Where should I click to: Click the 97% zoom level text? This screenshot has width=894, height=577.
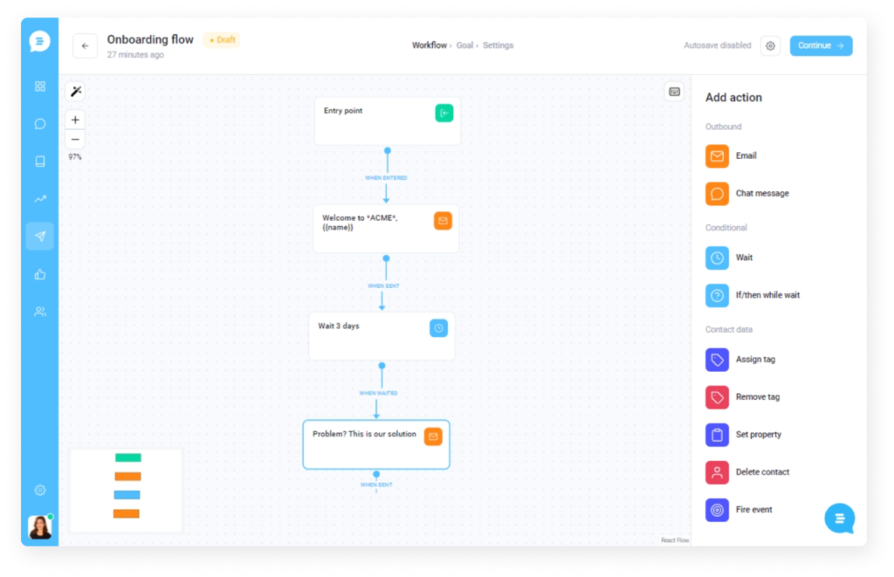tap(75, 157)
